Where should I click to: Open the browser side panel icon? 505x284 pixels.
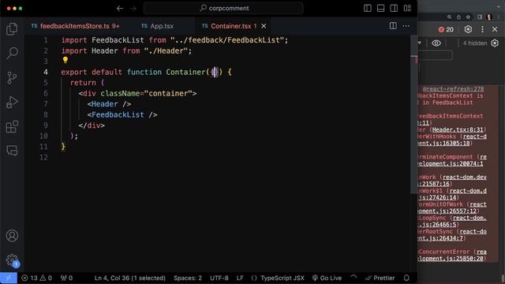point(480,17)
